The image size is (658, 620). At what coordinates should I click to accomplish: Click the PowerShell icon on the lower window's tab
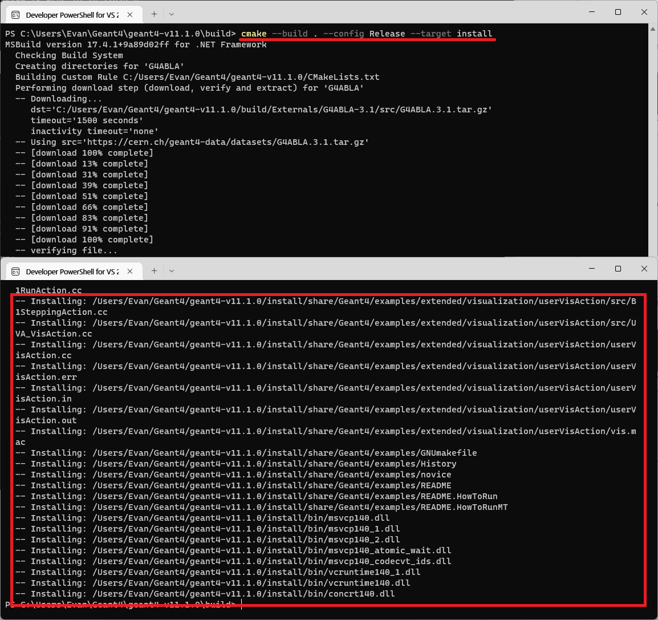coord(16,271)
